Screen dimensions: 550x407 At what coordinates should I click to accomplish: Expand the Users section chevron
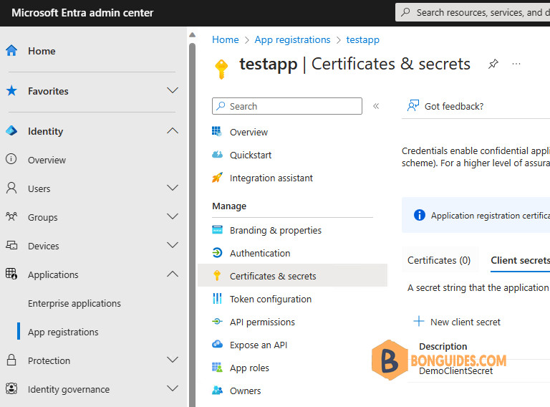tap(173, 188)
